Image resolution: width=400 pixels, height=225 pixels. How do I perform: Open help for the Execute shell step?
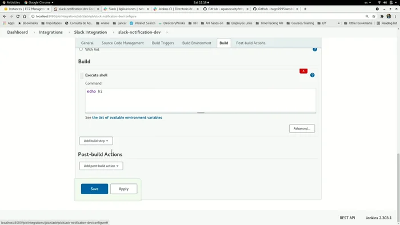(312, 75)
